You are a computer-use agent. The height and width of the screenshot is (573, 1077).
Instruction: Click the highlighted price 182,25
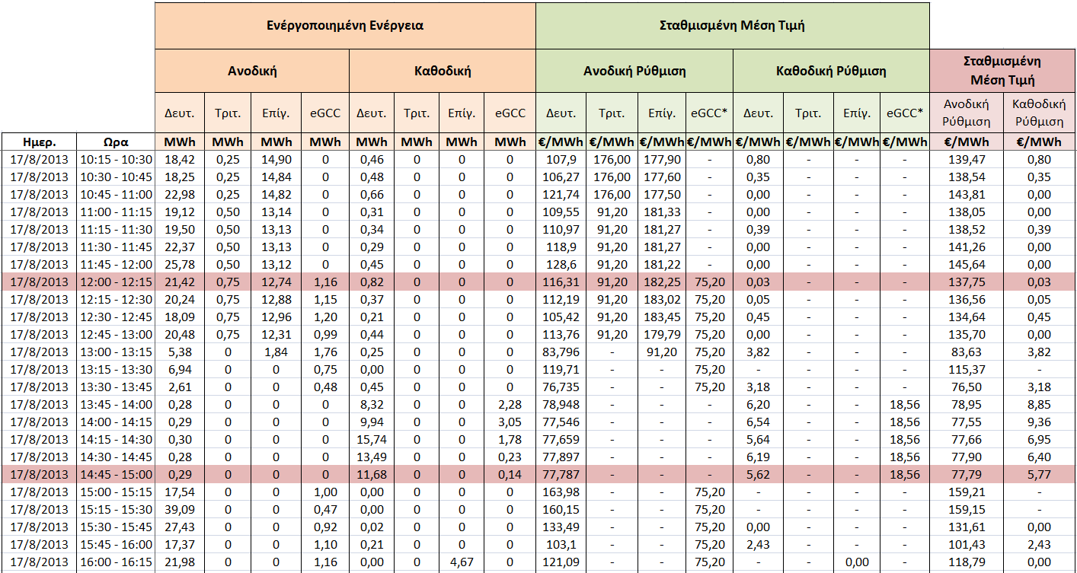coord(662,282)
